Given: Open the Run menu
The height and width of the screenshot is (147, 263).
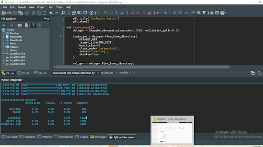Looking at the screenshot, I should pos(51,7).
